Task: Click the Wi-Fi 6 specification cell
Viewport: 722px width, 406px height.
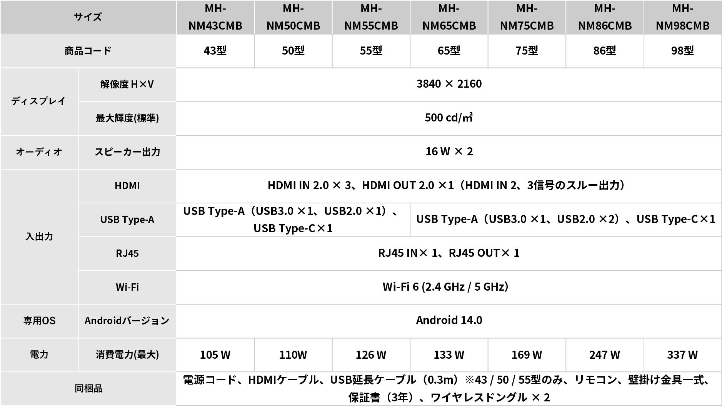Action: click(x=449, y=286)
